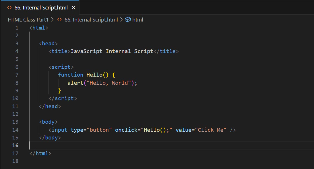
Task: Click the cube symbol icon in breadcrumbs
Action: click(x=128, y=20)
